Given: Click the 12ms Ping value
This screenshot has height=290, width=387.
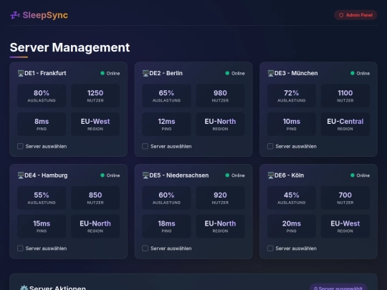Looking at the screenshot, I should (x=166, y=121).
